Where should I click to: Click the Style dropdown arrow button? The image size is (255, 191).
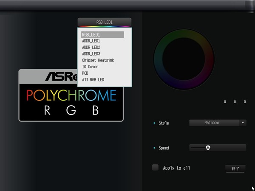coord(243,123)
